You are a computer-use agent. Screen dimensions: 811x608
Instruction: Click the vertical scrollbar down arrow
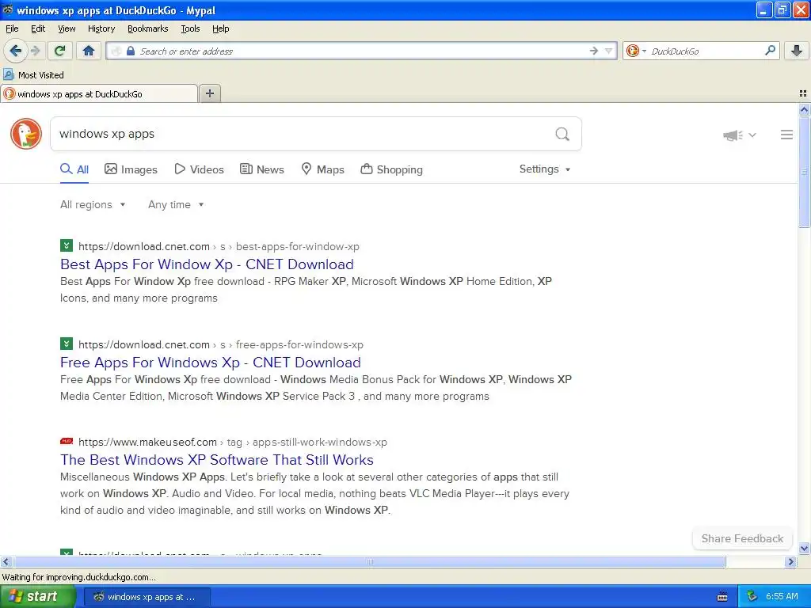[x=804, y=549]
